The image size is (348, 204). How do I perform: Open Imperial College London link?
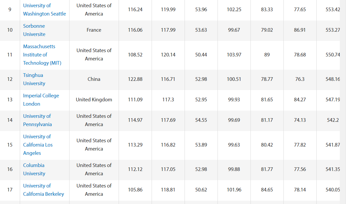pyautogui.click(x=41, y=100)
